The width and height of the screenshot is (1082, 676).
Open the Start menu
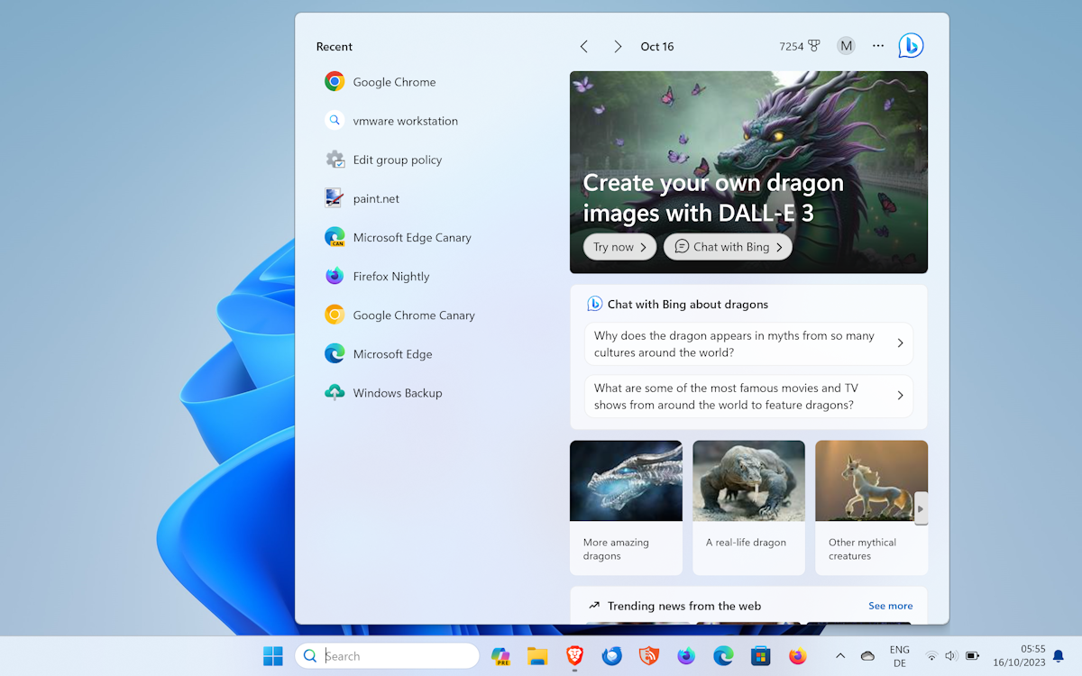pos(273,655)
